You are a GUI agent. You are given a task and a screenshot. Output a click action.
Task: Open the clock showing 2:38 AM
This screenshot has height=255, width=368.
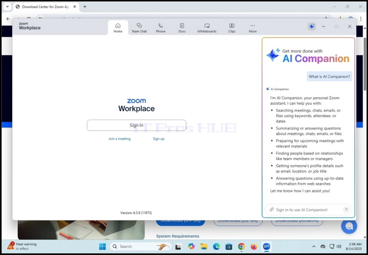coord(354,246)
